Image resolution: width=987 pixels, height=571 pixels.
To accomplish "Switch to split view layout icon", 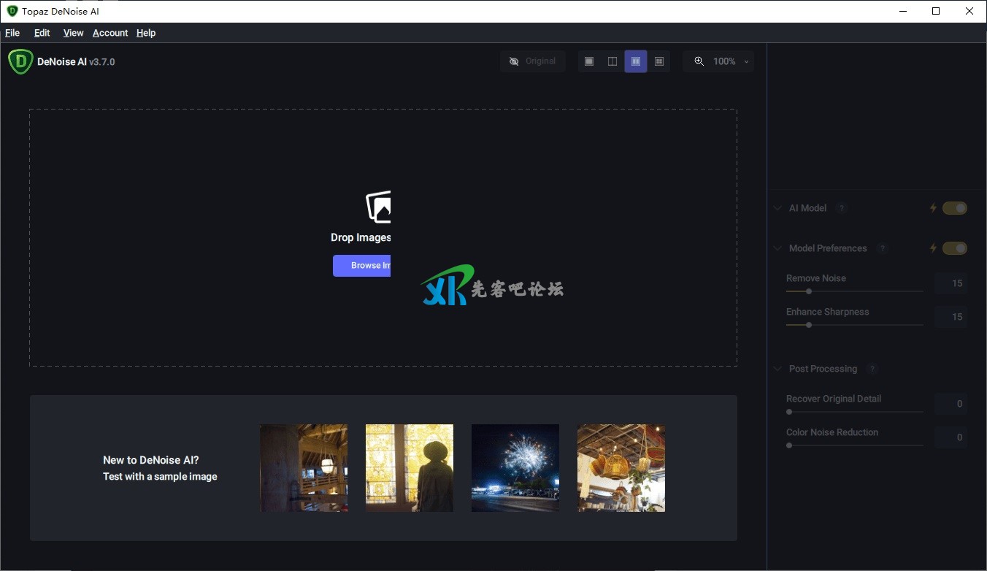I will pyautogui.click(x=612, y=61).
